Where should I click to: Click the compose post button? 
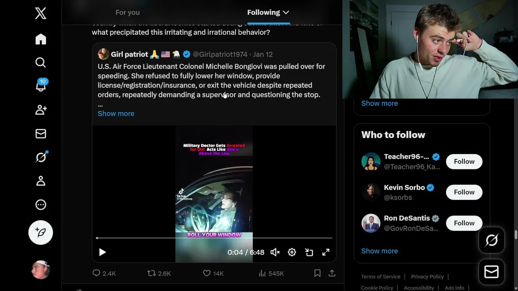pos(40,232)
